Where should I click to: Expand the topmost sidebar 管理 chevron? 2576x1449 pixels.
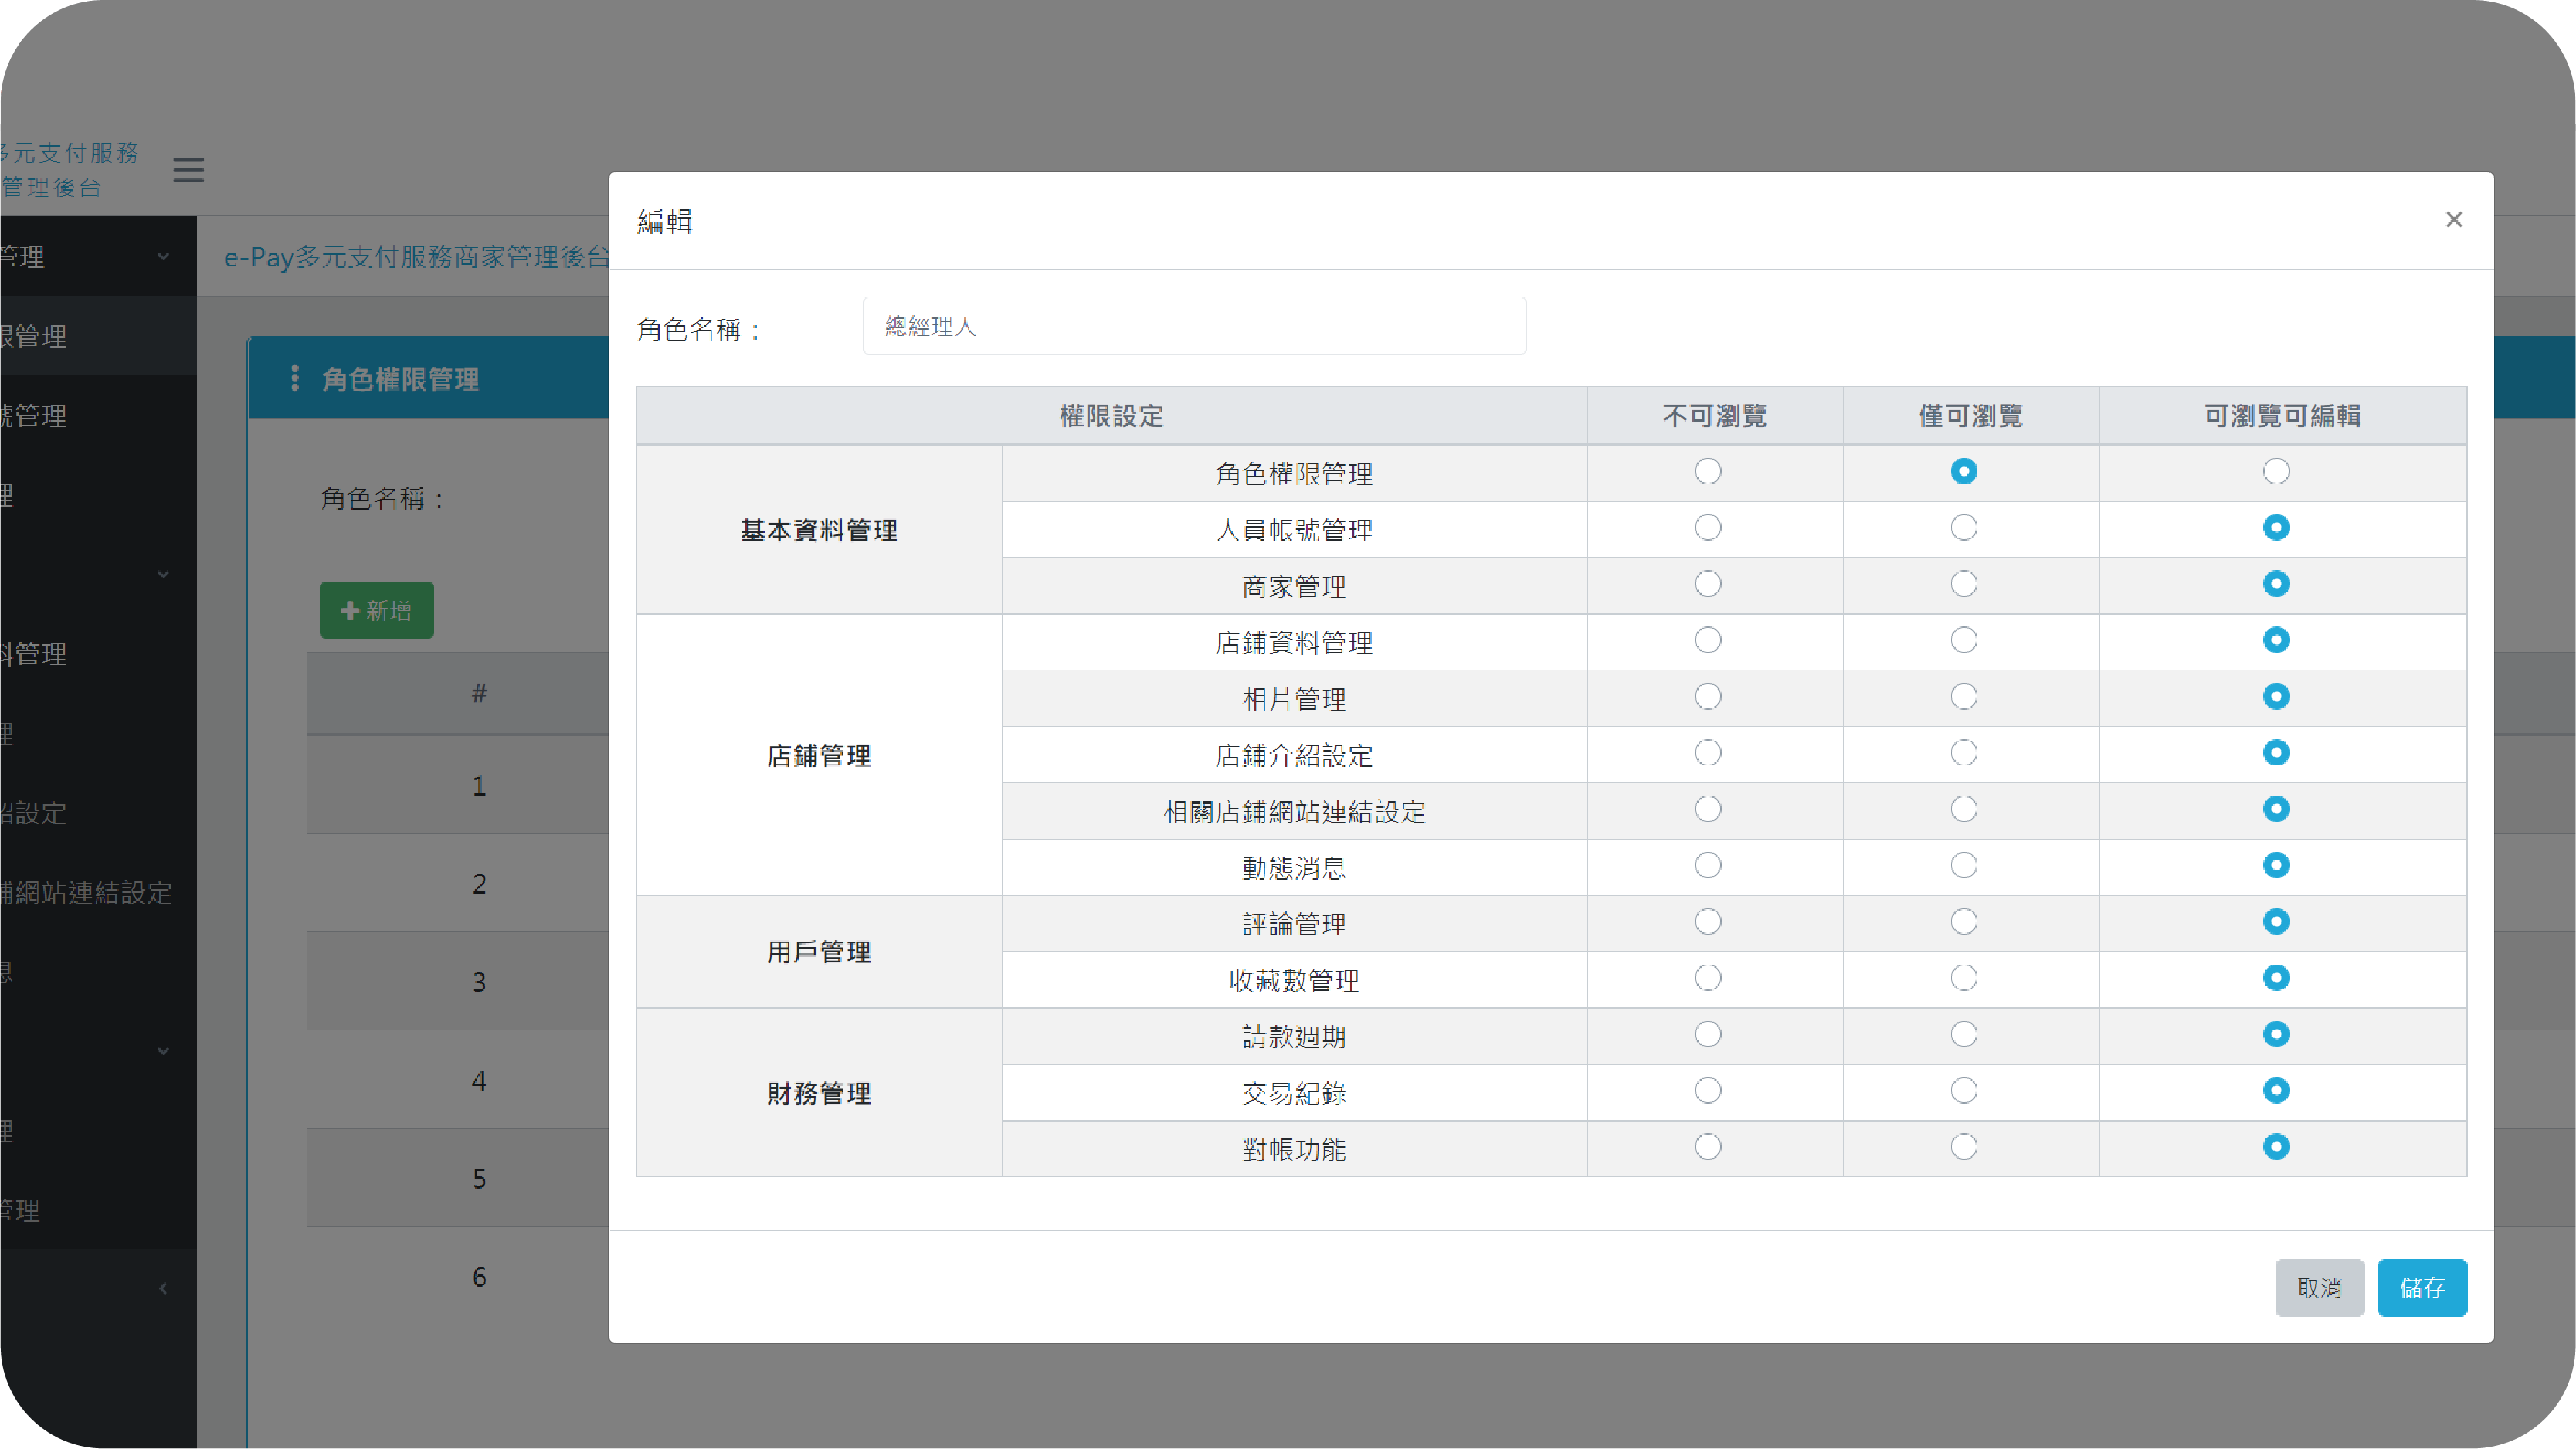[x=163, y=256]
